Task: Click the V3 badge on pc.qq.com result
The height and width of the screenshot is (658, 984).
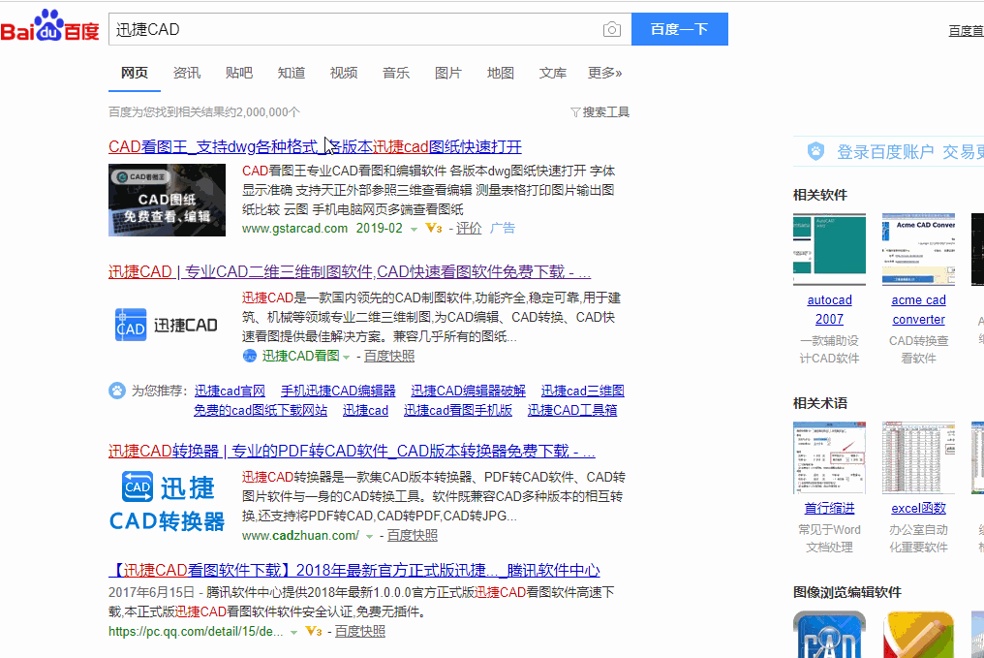Action: pyautogui.click(x=314, y=631)
